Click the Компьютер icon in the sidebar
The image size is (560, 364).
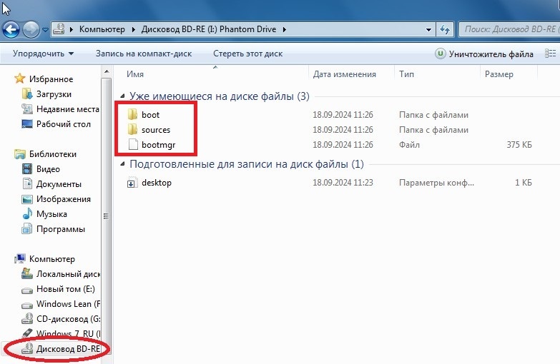[x=19, y=259]
